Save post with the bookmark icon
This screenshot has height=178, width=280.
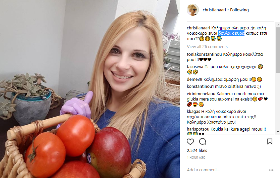[270, 142]
